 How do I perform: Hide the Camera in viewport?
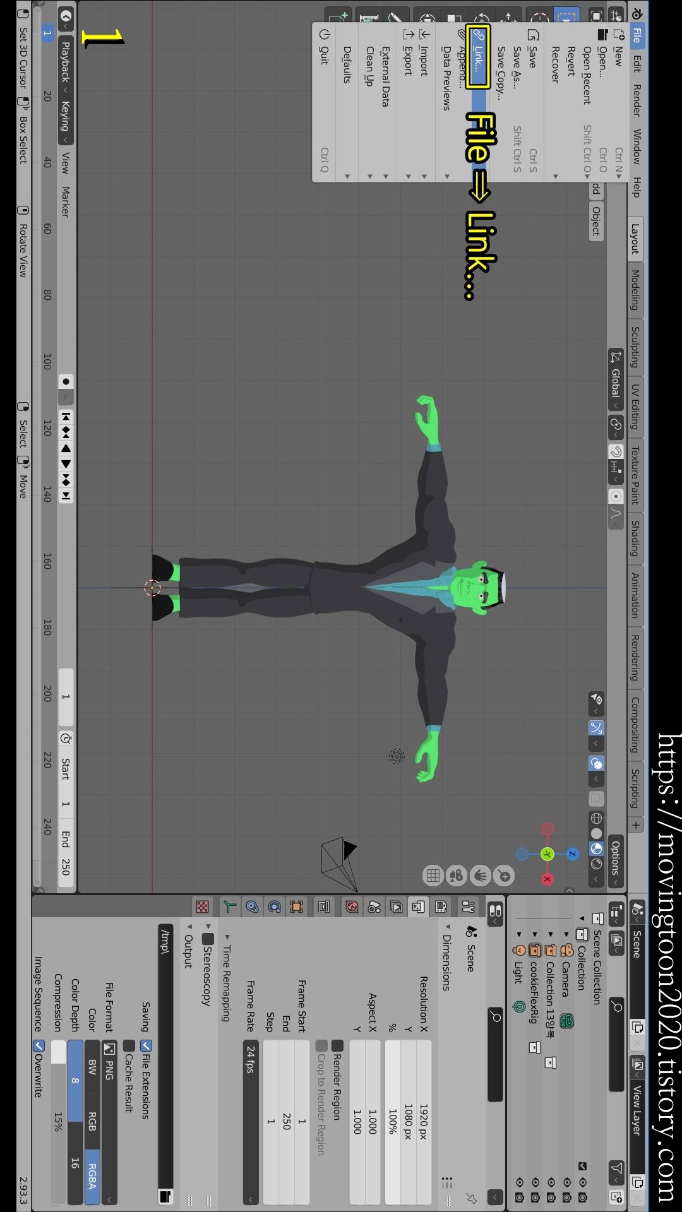click(566, 1182)
